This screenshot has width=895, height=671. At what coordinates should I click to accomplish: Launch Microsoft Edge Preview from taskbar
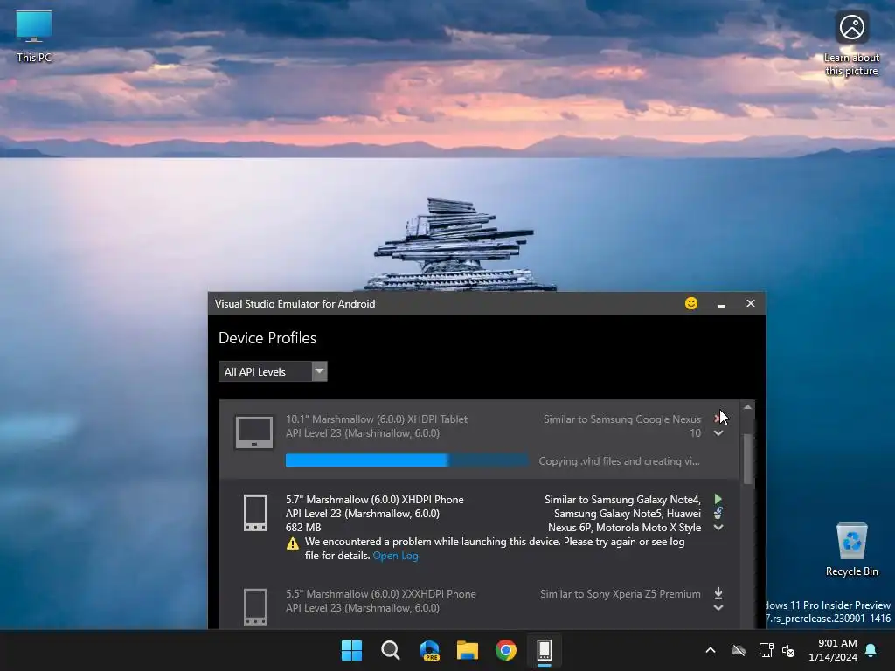pyautogui.click(x=429, y=650)
